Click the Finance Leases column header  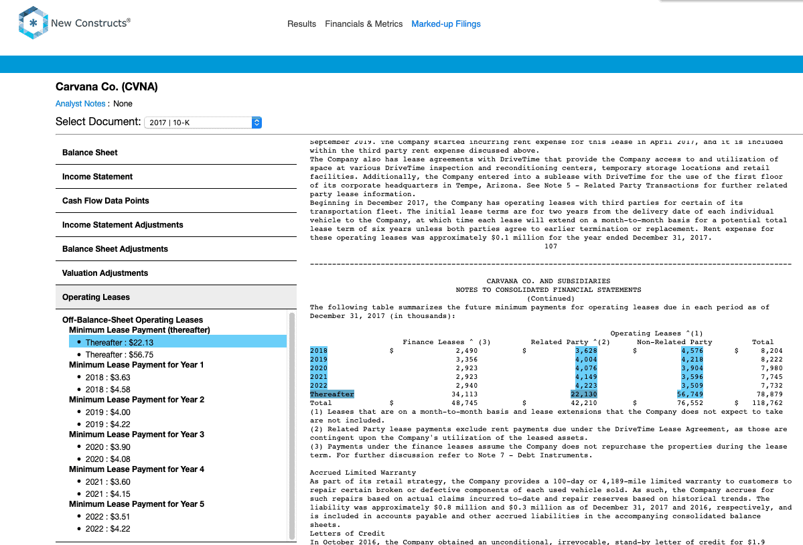[447, 342]
